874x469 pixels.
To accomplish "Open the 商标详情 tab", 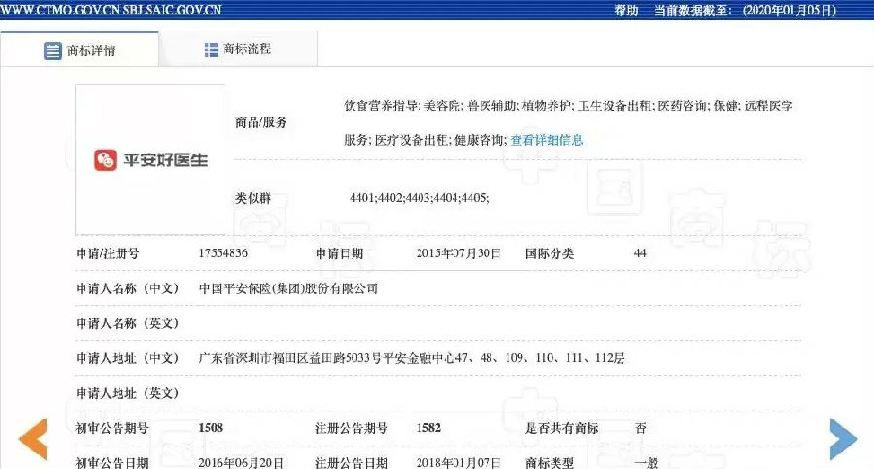I will (80, 50).
